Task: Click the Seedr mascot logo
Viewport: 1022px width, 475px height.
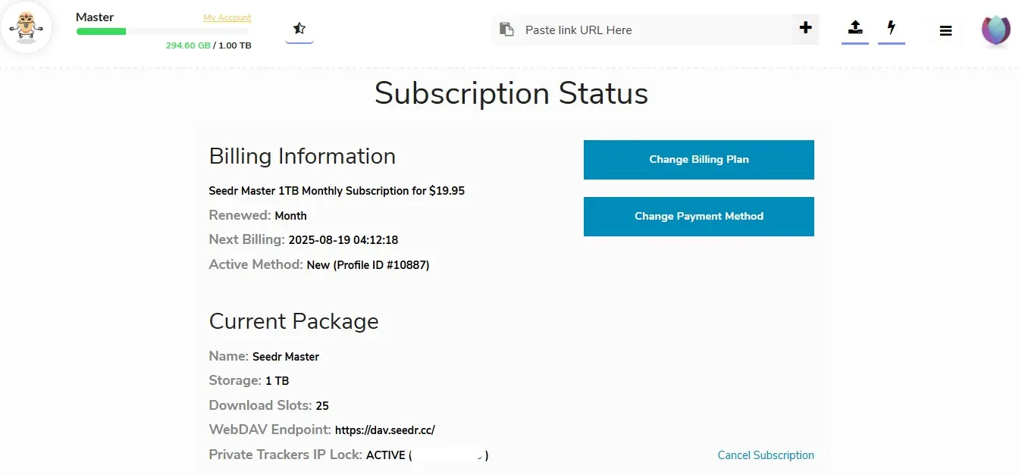Action: [x=27, y=28]
